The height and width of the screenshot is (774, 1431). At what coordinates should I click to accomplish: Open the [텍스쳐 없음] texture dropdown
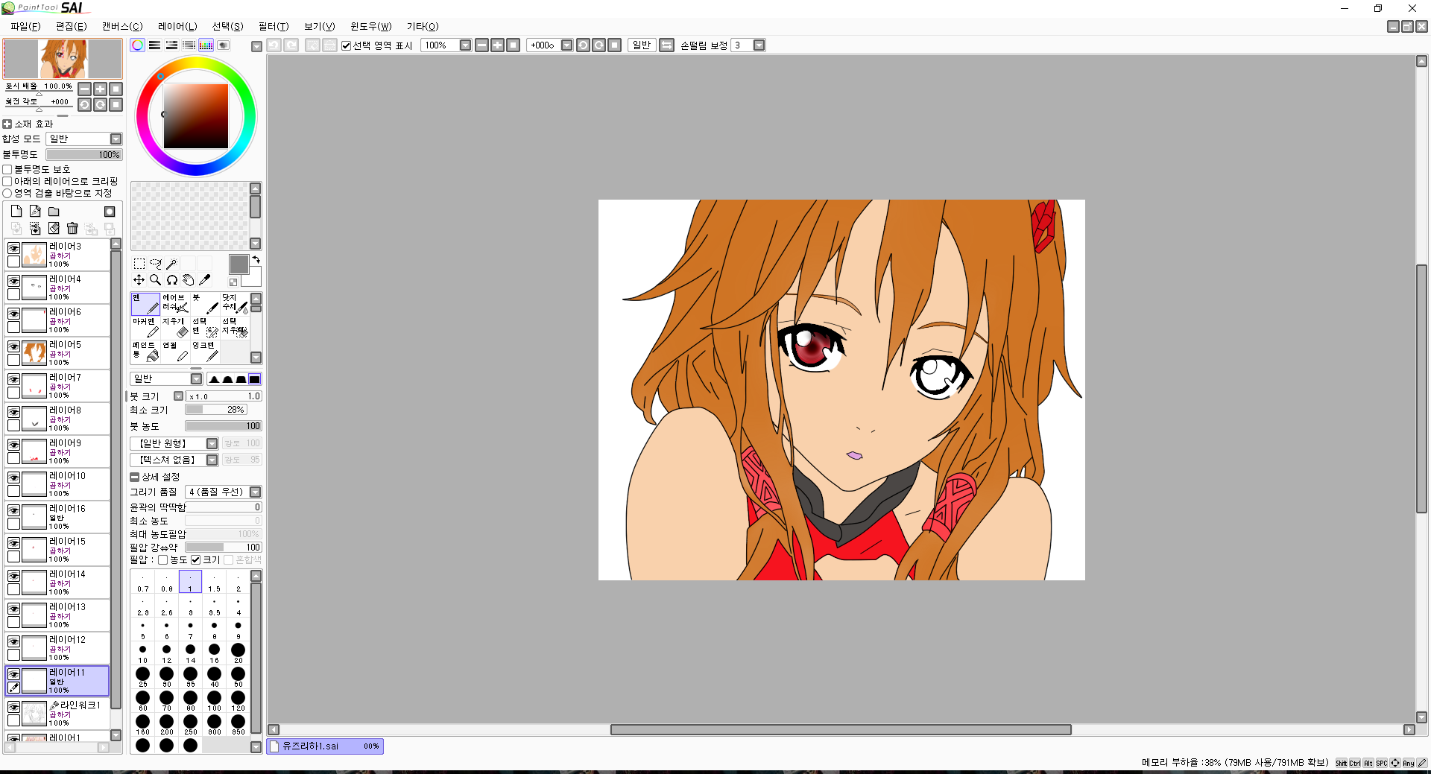(212, 460)
